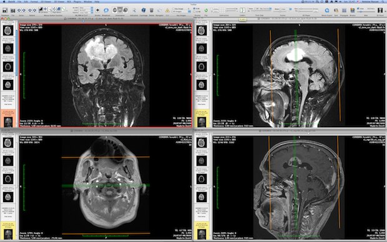
Task: Click the blue cube toolbar icon
Action: (x=144, y=10)
